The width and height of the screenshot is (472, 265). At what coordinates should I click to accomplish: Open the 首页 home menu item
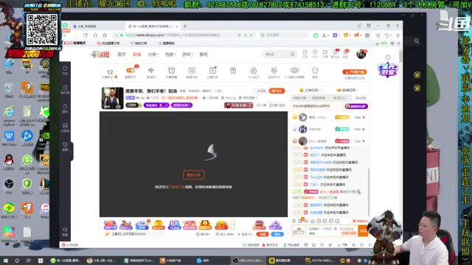point(121,54)
